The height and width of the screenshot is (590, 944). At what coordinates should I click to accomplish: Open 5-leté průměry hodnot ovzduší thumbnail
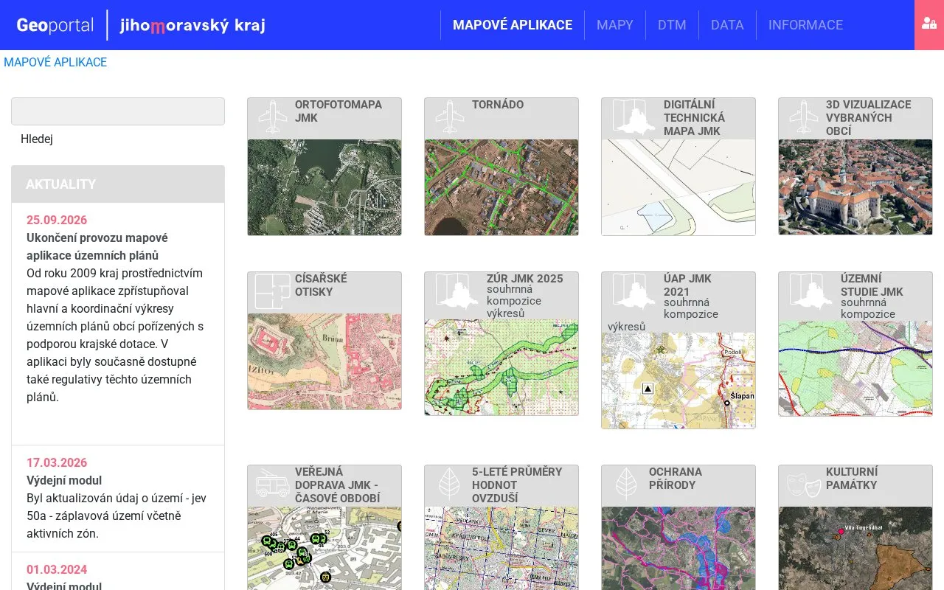pyautogui.click(x=502, y=548)
